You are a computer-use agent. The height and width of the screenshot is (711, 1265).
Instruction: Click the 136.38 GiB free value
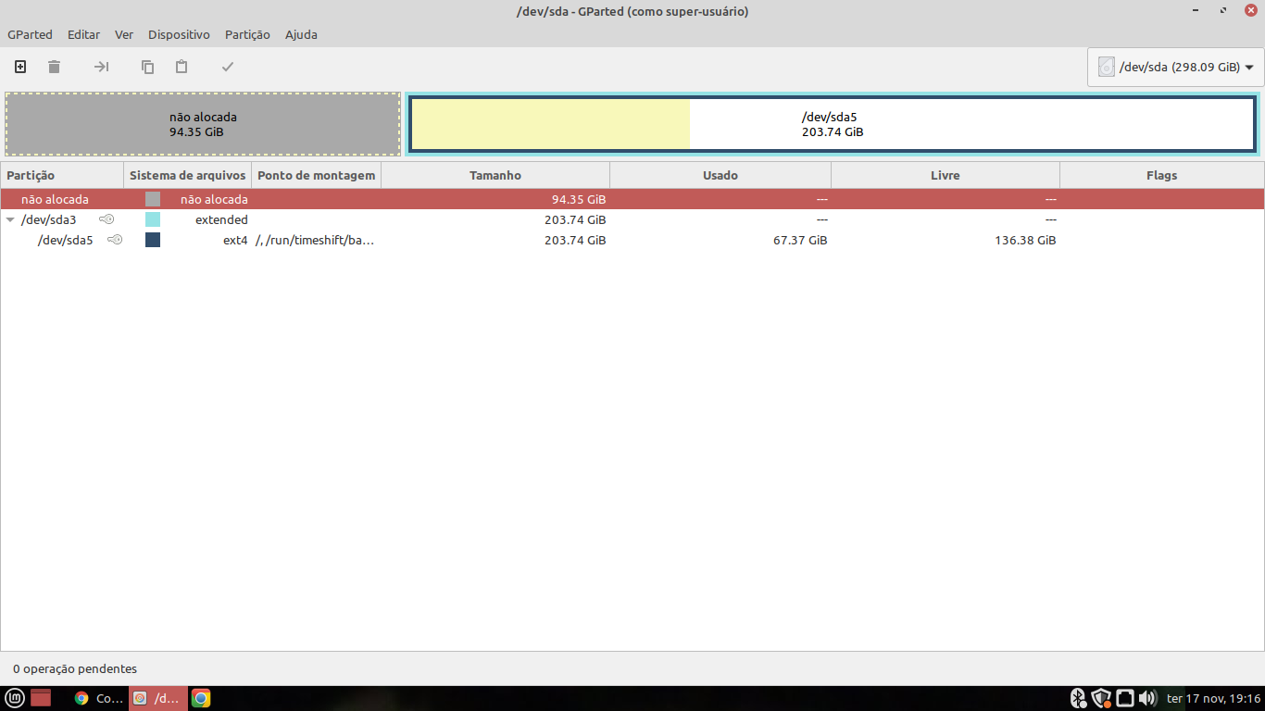point(1025,240)
